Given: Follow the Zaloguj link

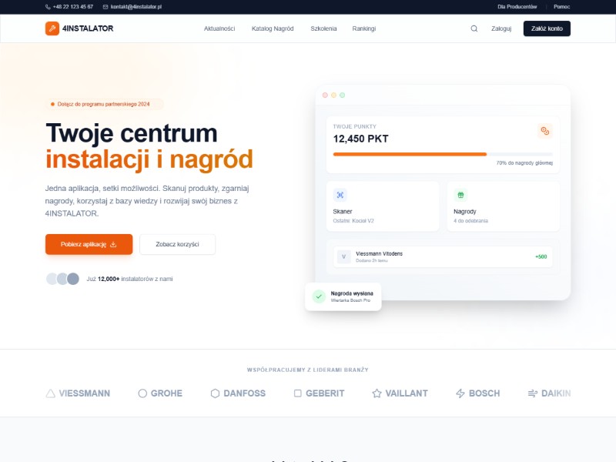Looking at the screenshot, I should click(501, 28).
